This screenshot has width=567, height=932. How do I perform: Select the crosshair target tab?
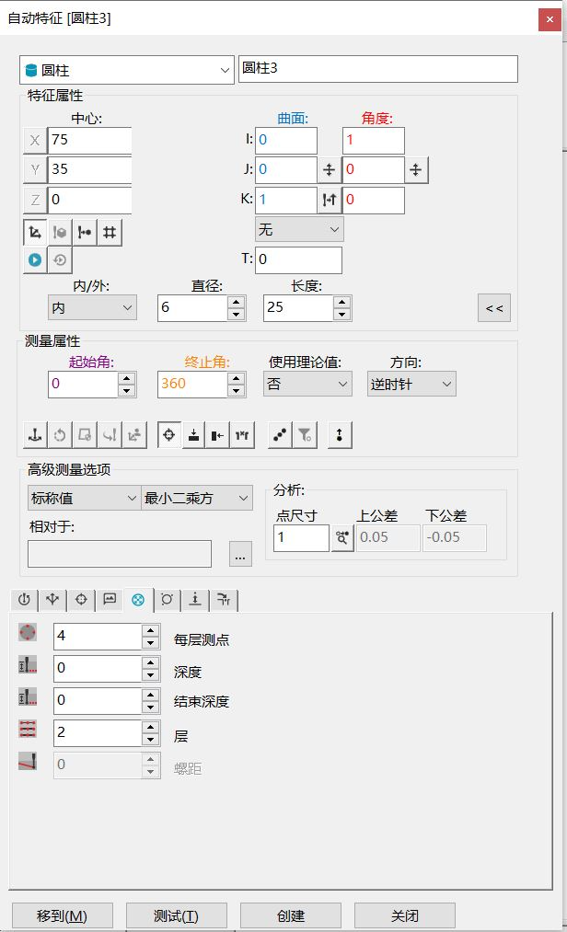(81, 600)
